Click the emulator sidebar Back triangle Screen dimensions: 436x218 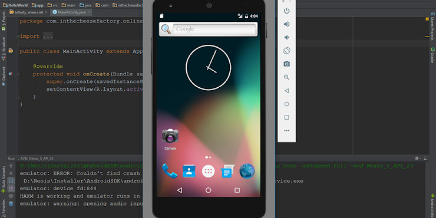tap(287, 91)
